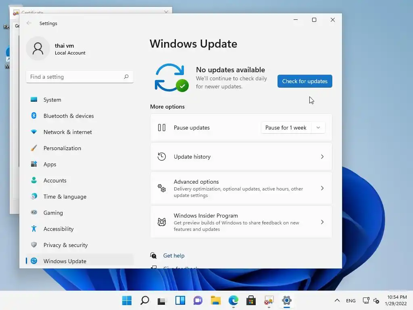Viewport: 413px width, 310px height.
Task: Click the No updates available status icon
Action: (x=171, y=77)
